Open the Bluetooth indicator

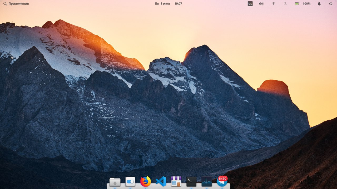285,4
